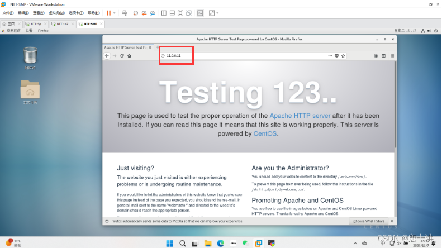Click the Firefox back arrow button

tap(107, 56)
